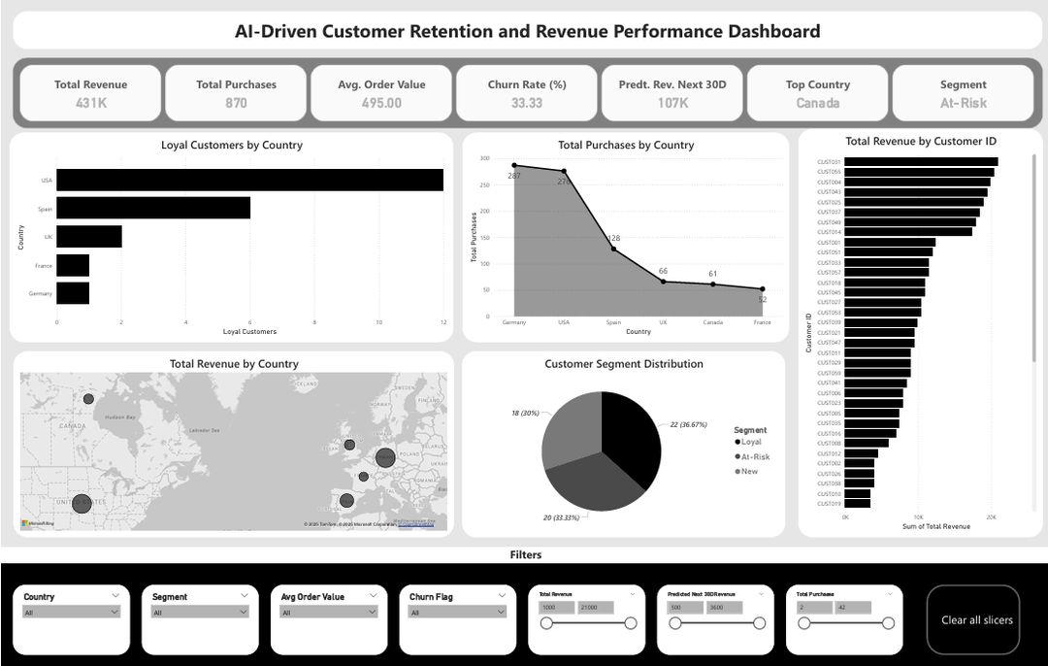Click the Customer ID chart vertical scrollbar

coord(1034,257)
